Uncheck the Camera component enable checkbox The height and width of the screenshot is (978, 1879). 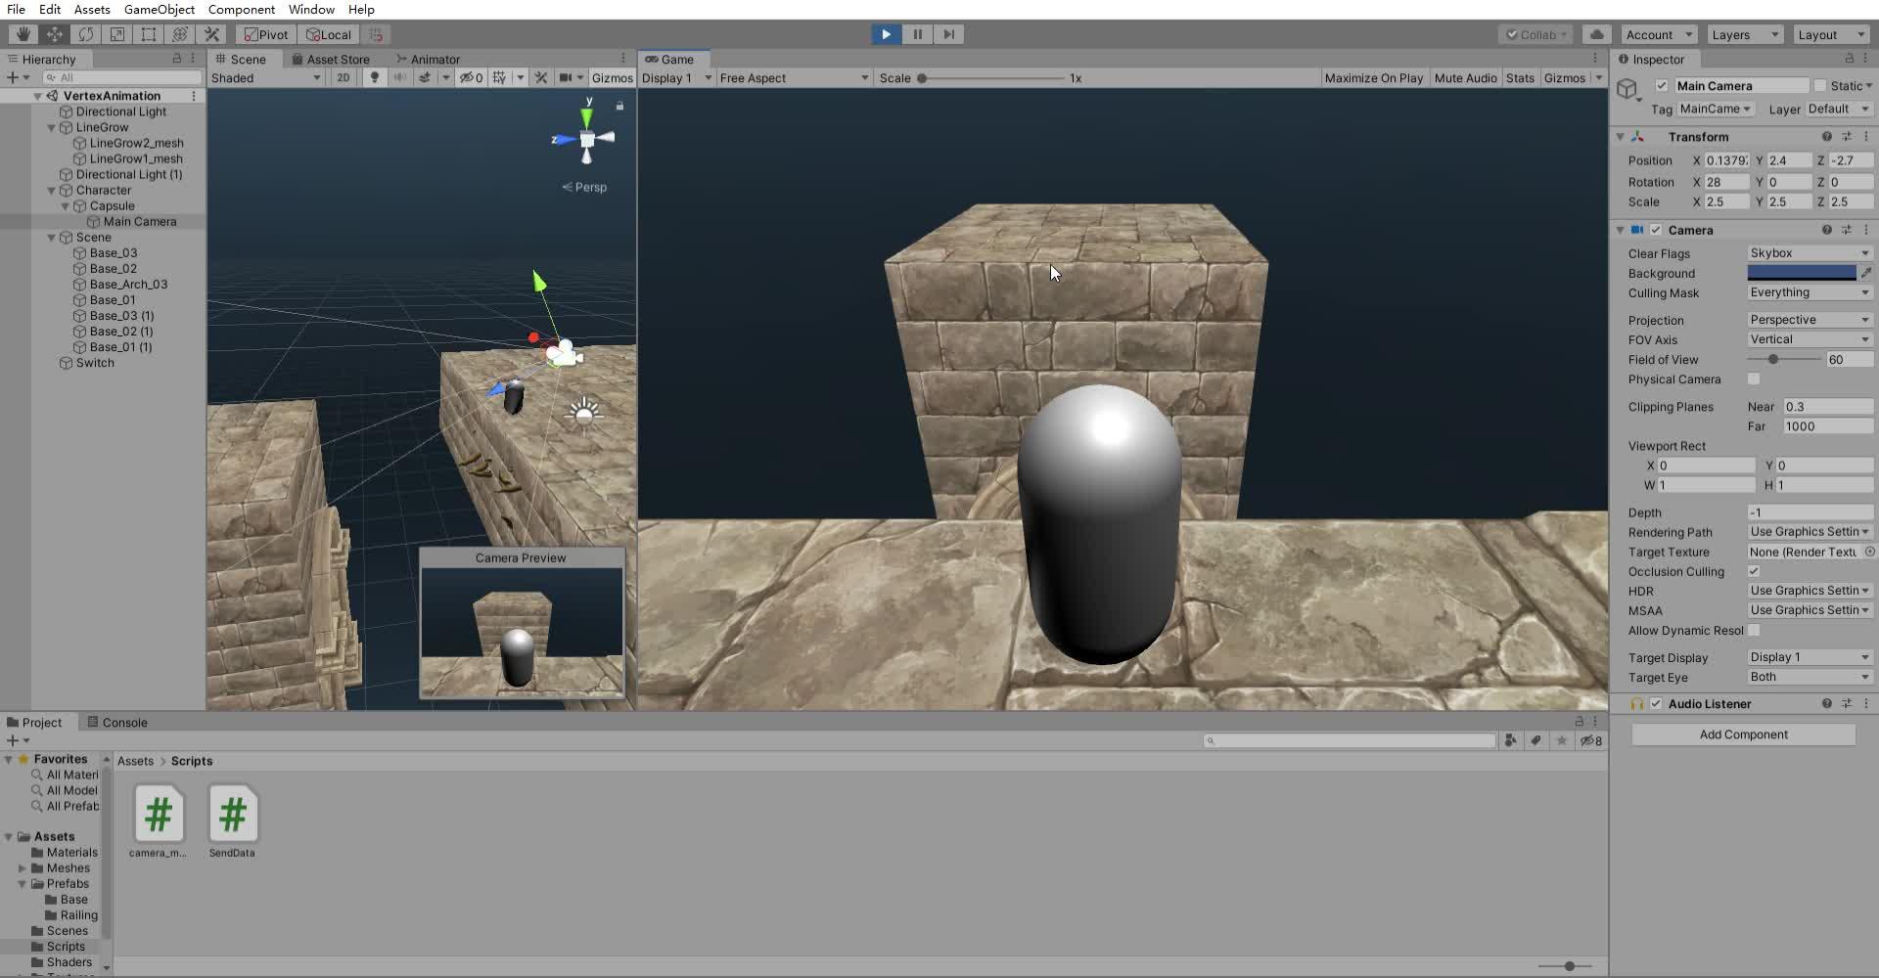pos(1655,230)
